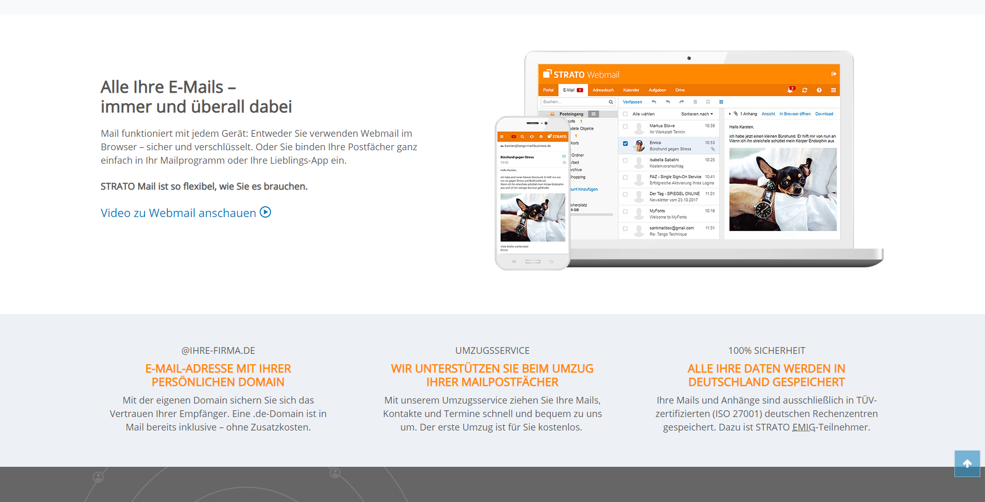Click the logout icon in STRATO Webmail header
The height and width of the screenshot is (502, 985).
[x=834, y=74]
